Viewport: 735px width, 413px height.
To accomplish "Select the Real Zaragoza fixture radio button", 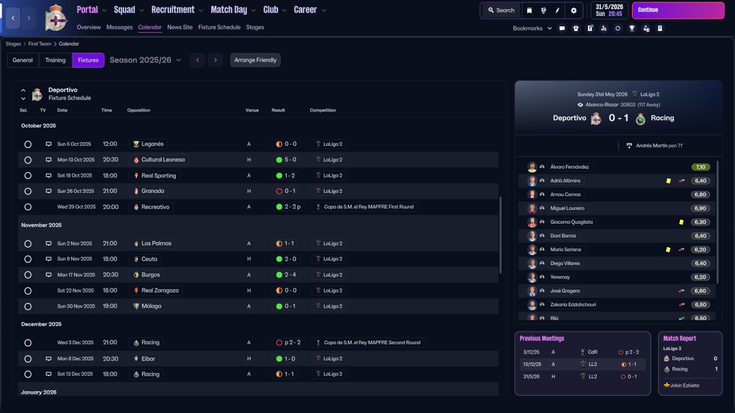I will tap(28, 291).
